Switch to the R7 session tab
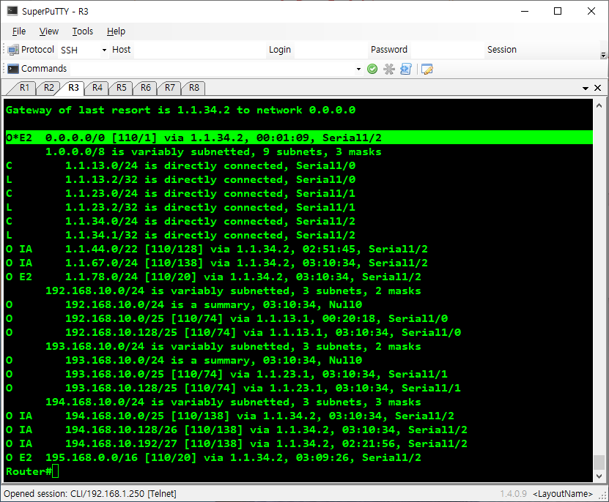This screenshot has height=502, width=609. pos(170,88)
